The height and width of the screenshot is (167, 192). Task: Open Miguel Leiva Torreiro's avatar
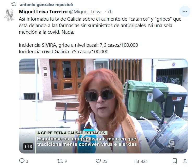click(9, 15)
